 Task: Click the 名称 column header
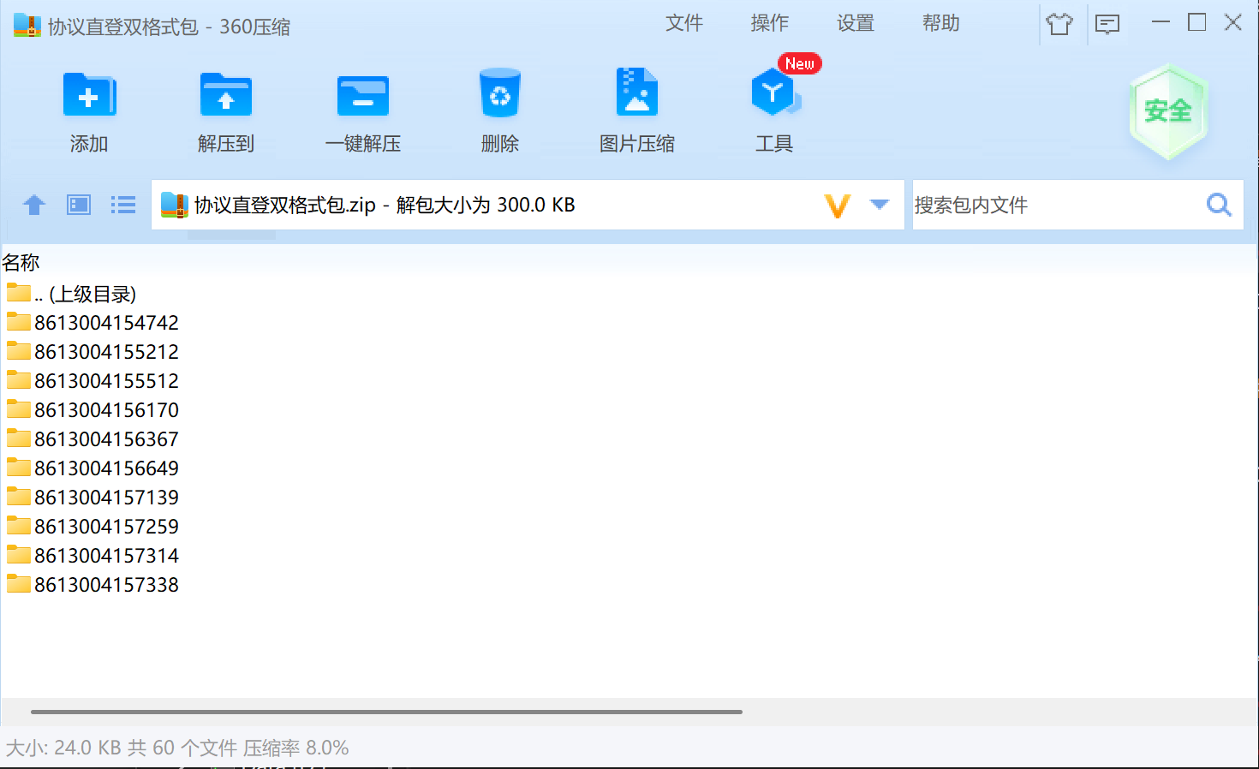(x=21, y=262)
